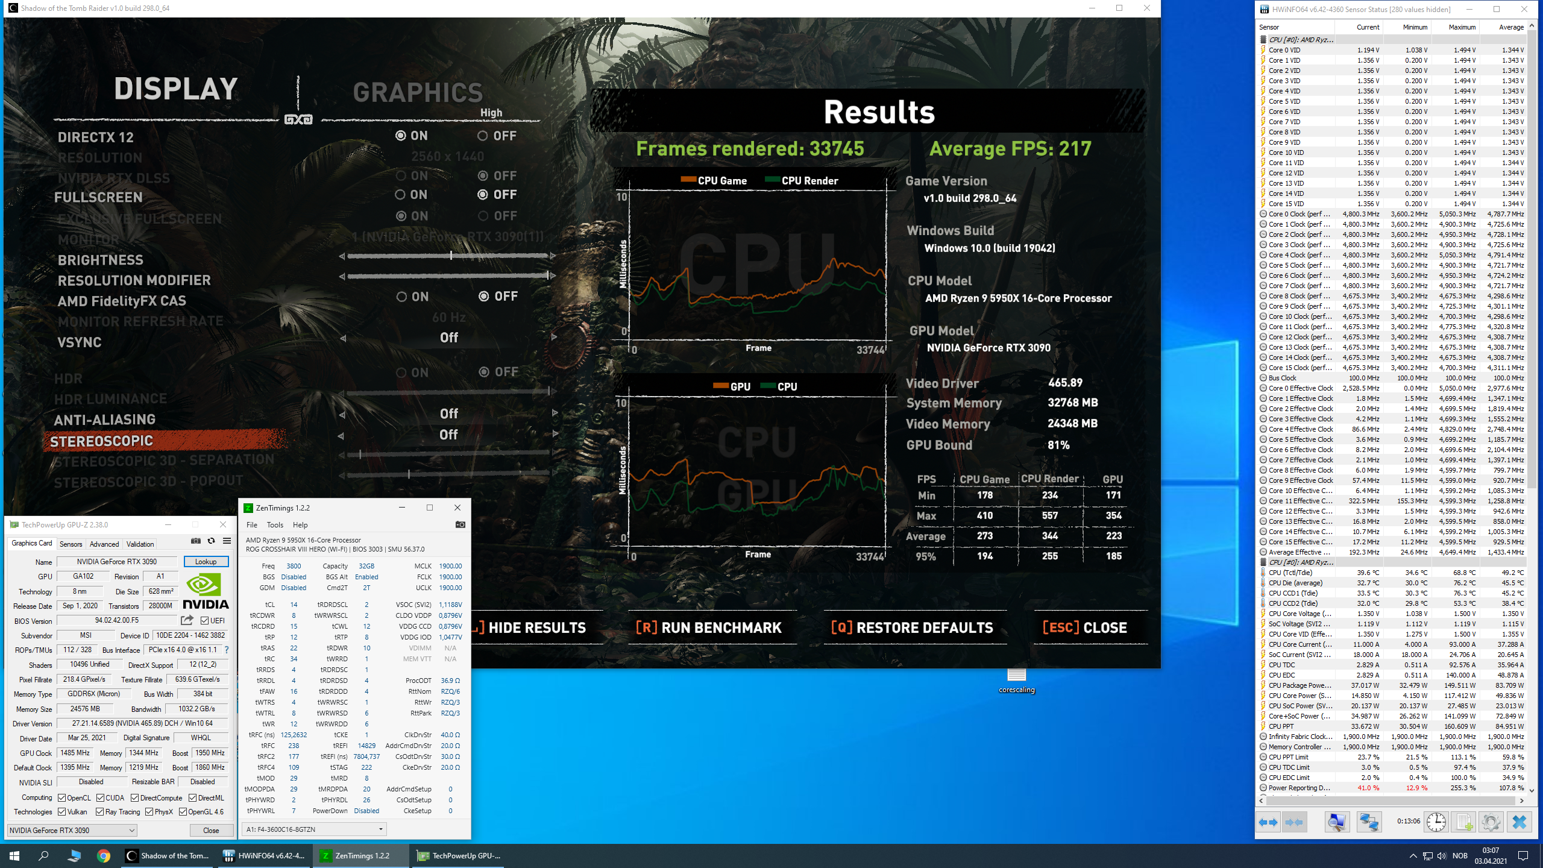
Task: Click the HWiNFO sensor search monitor icon
Action: [x=1336, y=822]
